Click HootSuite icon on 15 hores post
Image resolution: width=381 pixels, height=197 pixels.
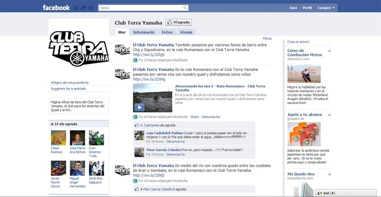click(x=135, y=60)
